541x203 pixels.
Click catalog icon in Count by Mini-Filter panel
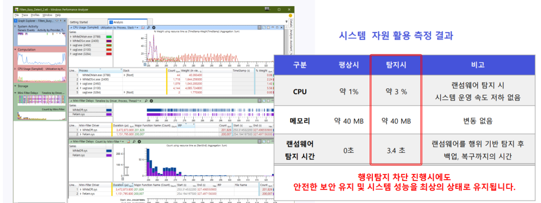pos(129,141)
